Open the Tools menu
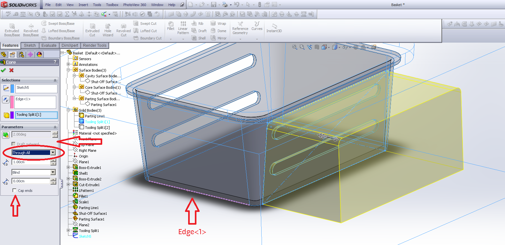Viewport: 505px width, 245px height. (x=97, y=5)
